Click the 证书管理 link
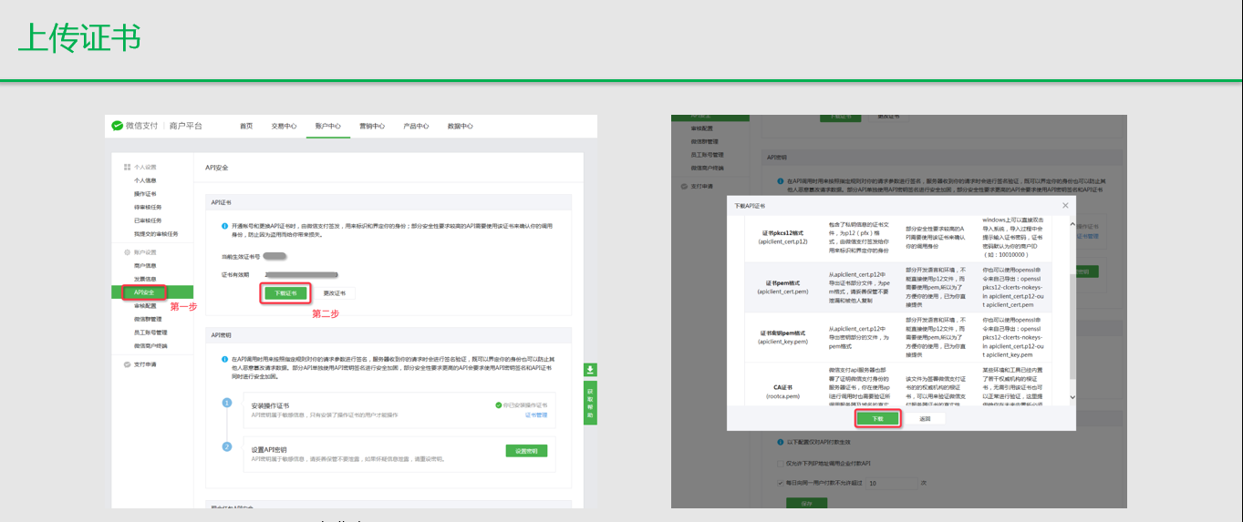The image size is (1243, 522). (536, 415)
